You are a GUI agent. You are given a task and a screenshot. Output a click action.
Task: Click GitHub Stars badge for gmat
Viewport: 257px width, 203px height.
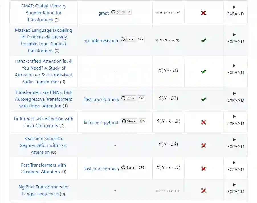click(x=121, y=12)
